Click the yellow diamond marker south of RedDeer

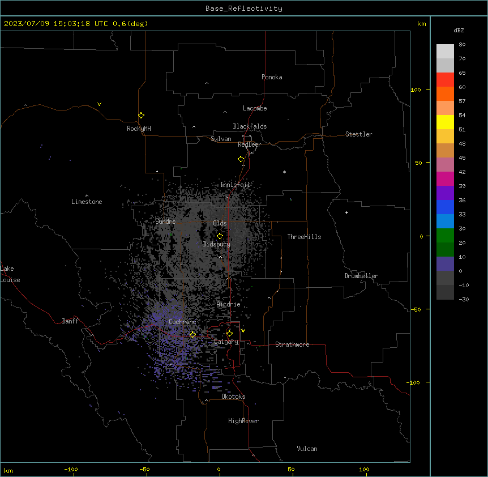[241, 159]
